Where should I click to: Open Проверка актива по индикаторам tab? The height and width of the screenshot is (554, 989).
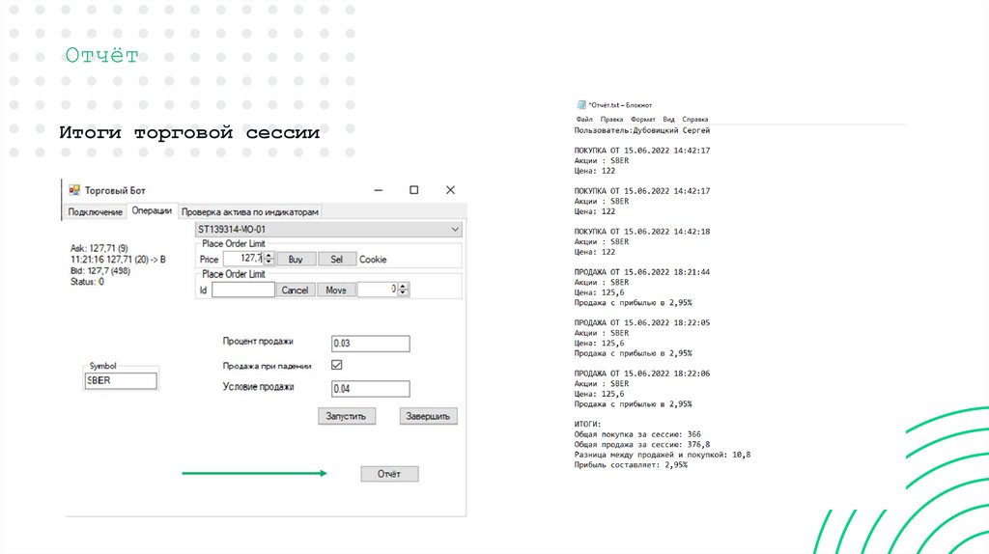pyautogui.click(x=250, y=211)
